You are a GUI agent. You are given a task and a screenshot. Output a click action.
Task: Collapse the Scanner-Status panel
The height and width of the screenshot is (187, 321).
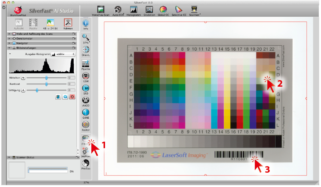(9, 157)
